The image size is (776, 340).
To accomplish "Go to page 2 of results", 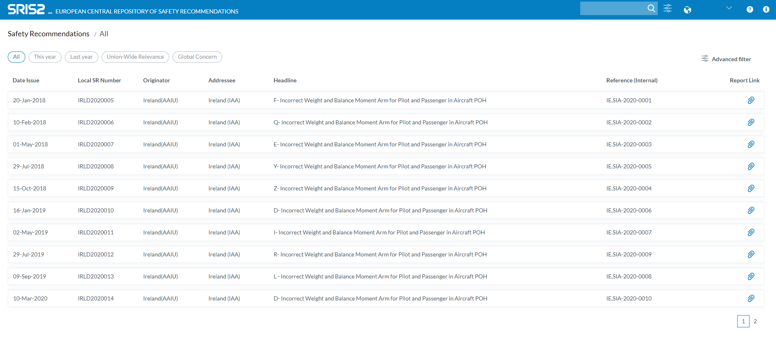I will pos(755,321).
